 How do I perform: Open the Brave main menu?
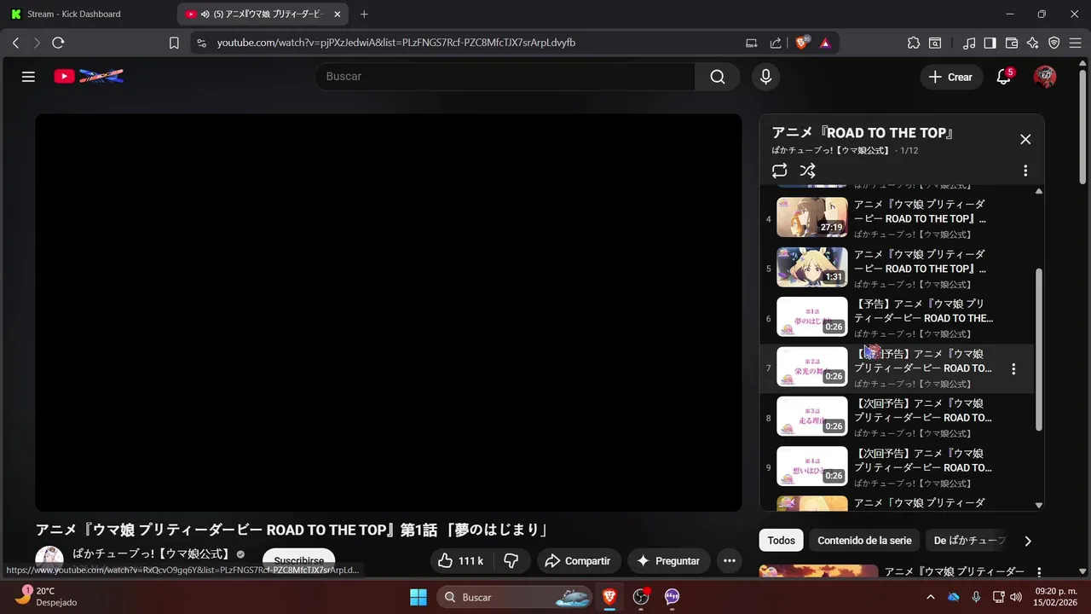(1076, 43)
